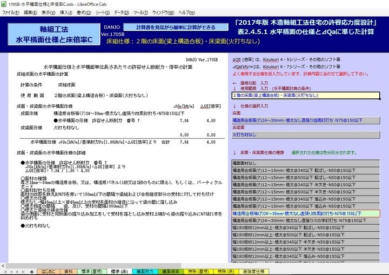The image size is (389, 275).
Task: Select 幅180板材 根太@340以下 落込み row
Action: coord(306,256)
